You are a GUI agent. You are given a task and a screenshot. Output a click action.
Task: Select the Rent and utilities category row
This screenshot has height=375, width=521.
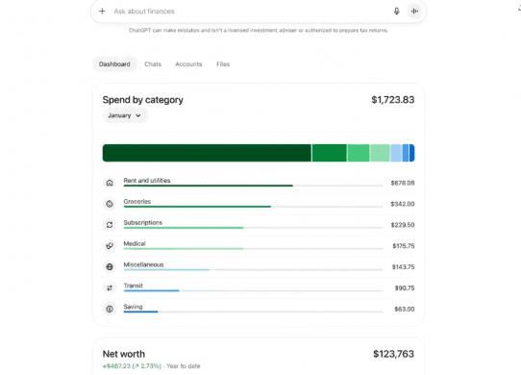coord(259,183)
